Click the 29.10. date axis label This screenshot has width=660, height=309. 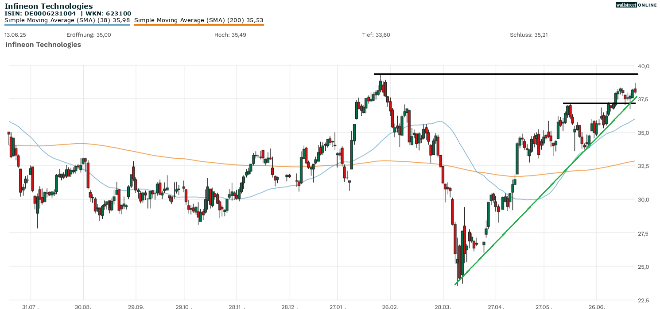(x=183, y=306)
